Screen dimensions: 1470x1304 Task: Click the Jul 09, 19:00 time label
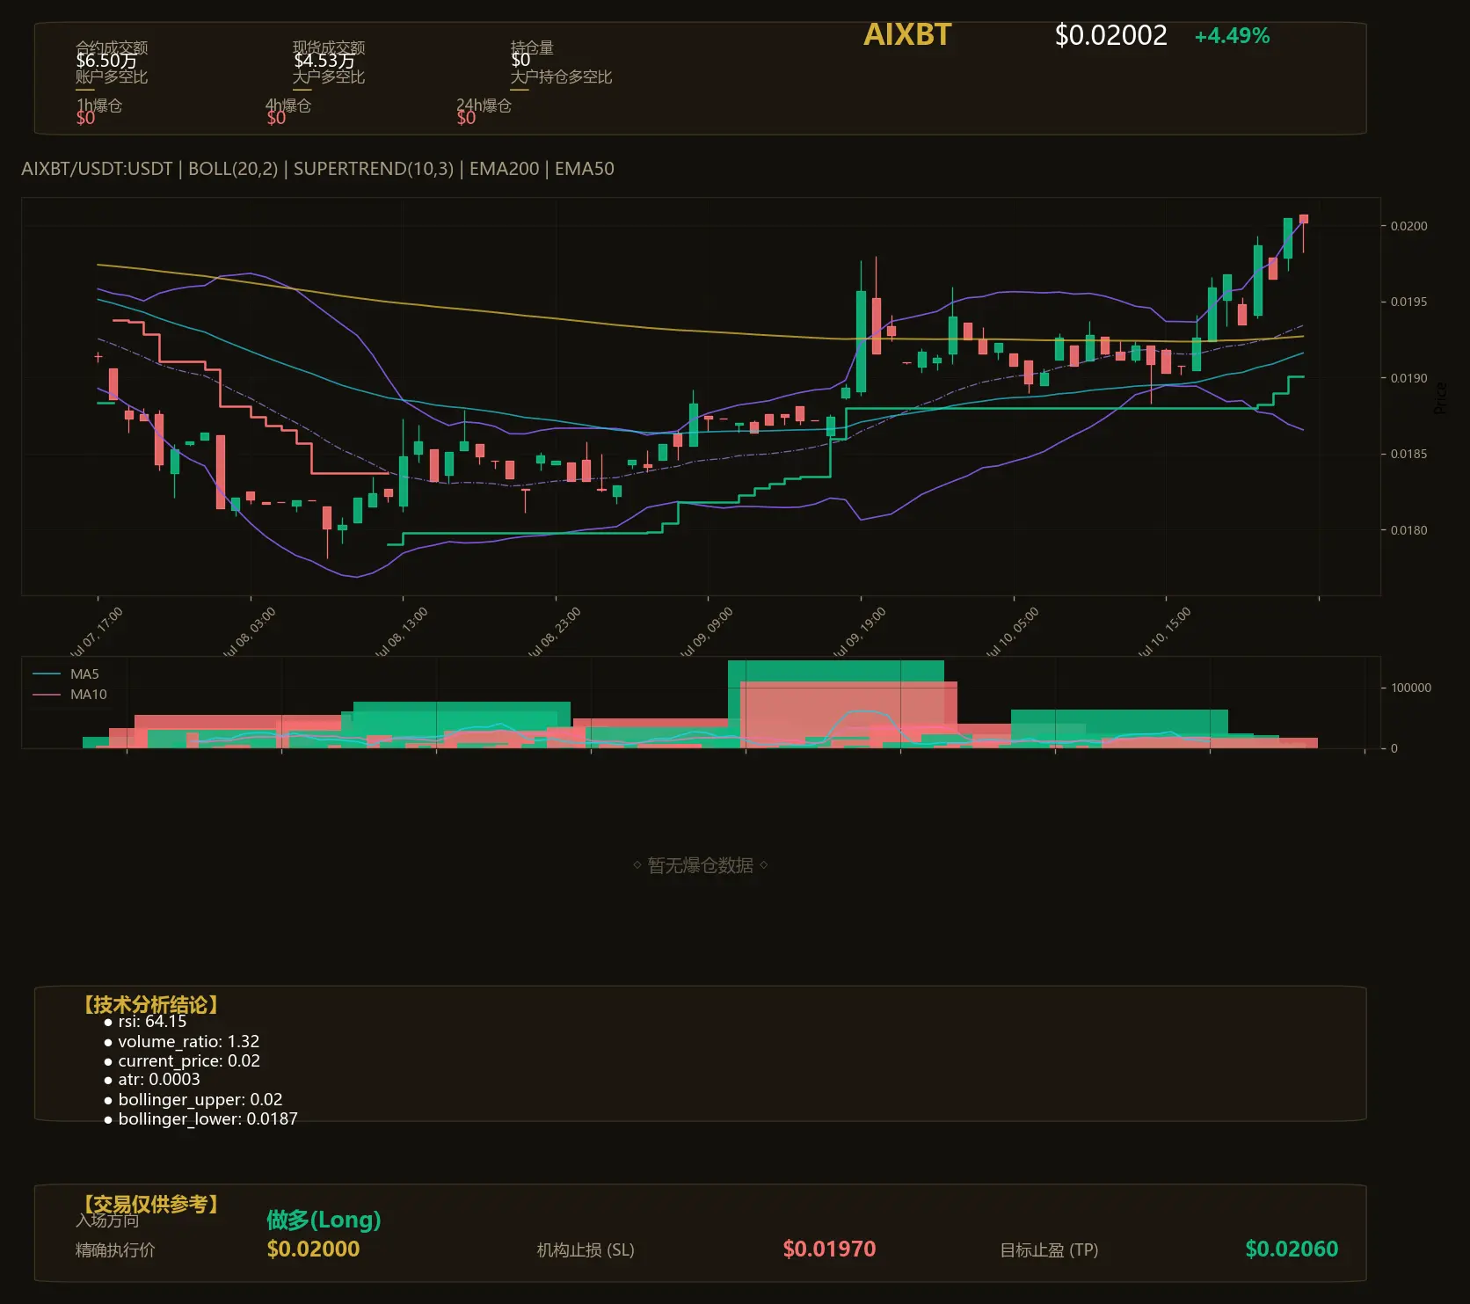pyautogui.click(x=859, y=631)
